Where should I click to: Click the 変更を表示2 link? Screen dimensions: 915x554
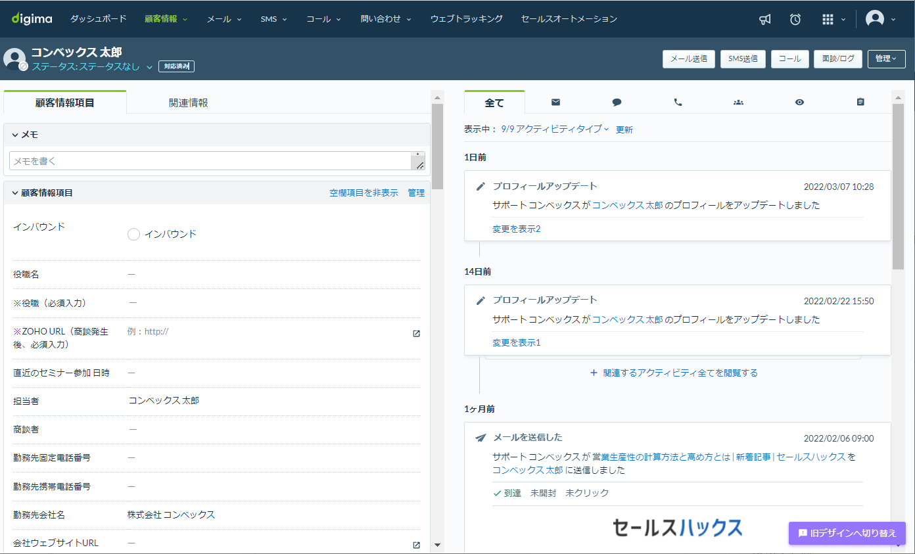pos(517,229)
